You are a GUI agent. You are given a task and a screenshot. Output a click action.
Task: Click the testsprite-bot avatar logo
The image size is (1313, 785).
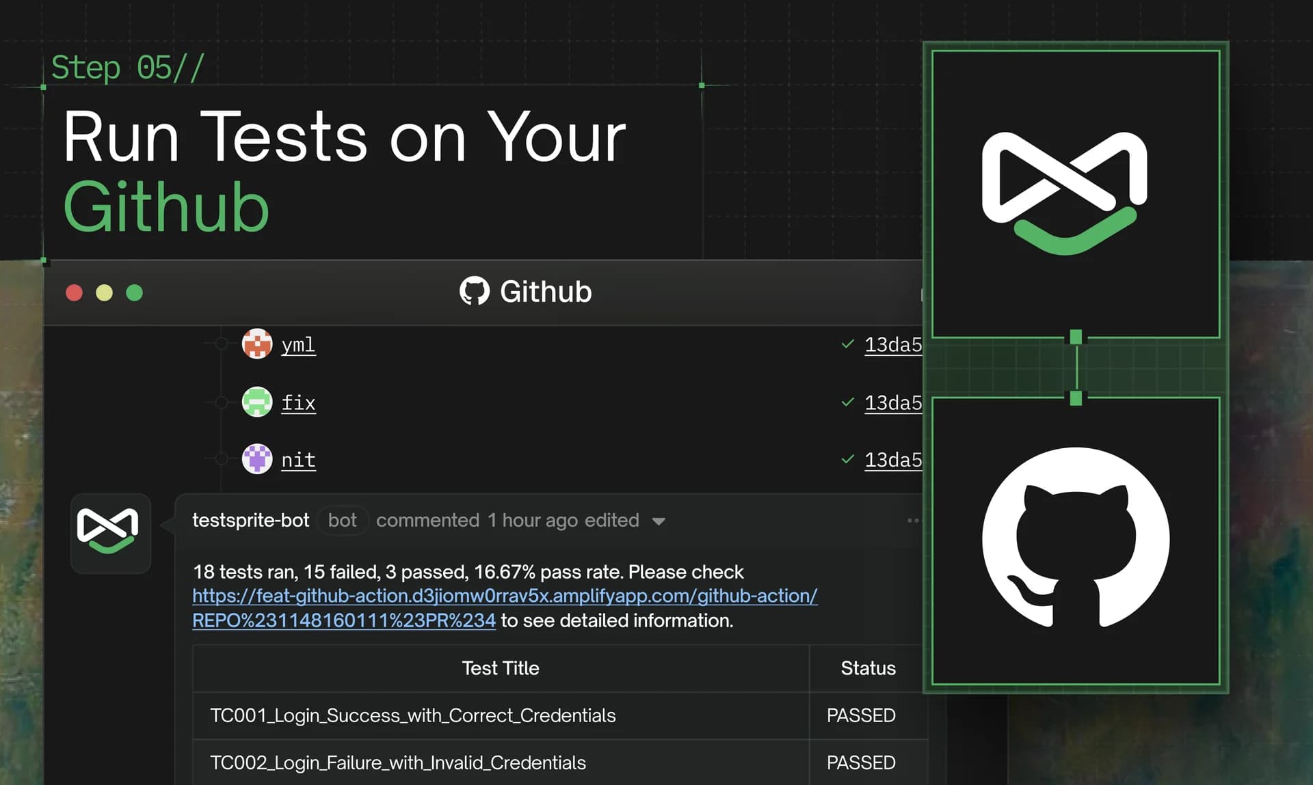point(110,532)
